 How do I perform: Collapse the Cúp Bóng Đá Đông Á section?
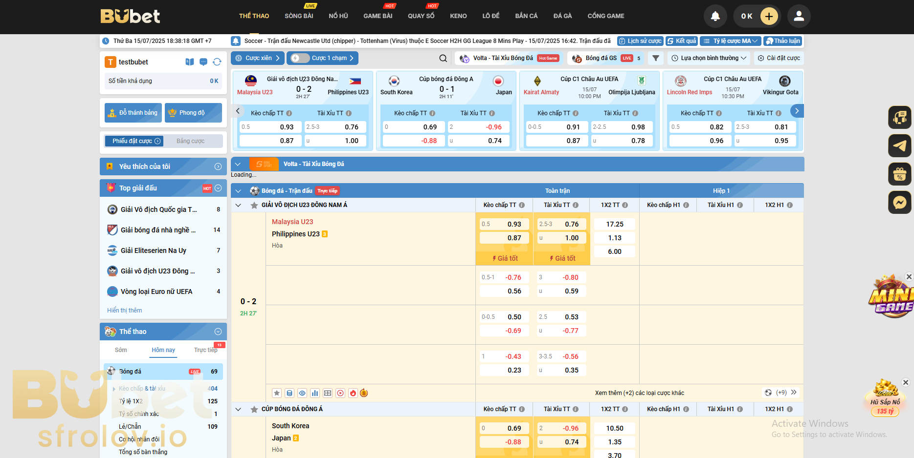(238, 409)
